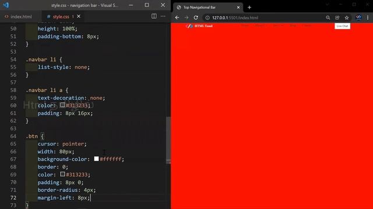Click 'cursor: pointer;' on line 65

point(62,144)
